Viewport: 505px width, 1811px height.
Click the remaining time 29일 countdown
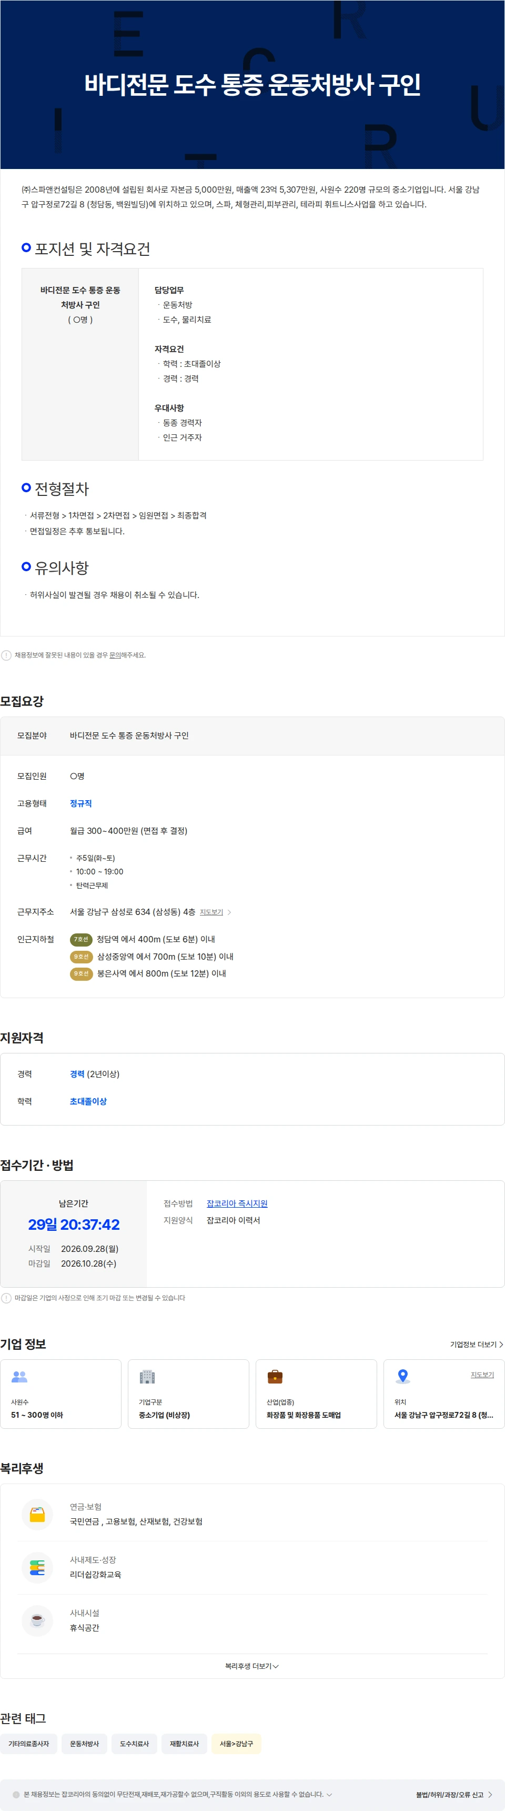tap(74, 1225)
